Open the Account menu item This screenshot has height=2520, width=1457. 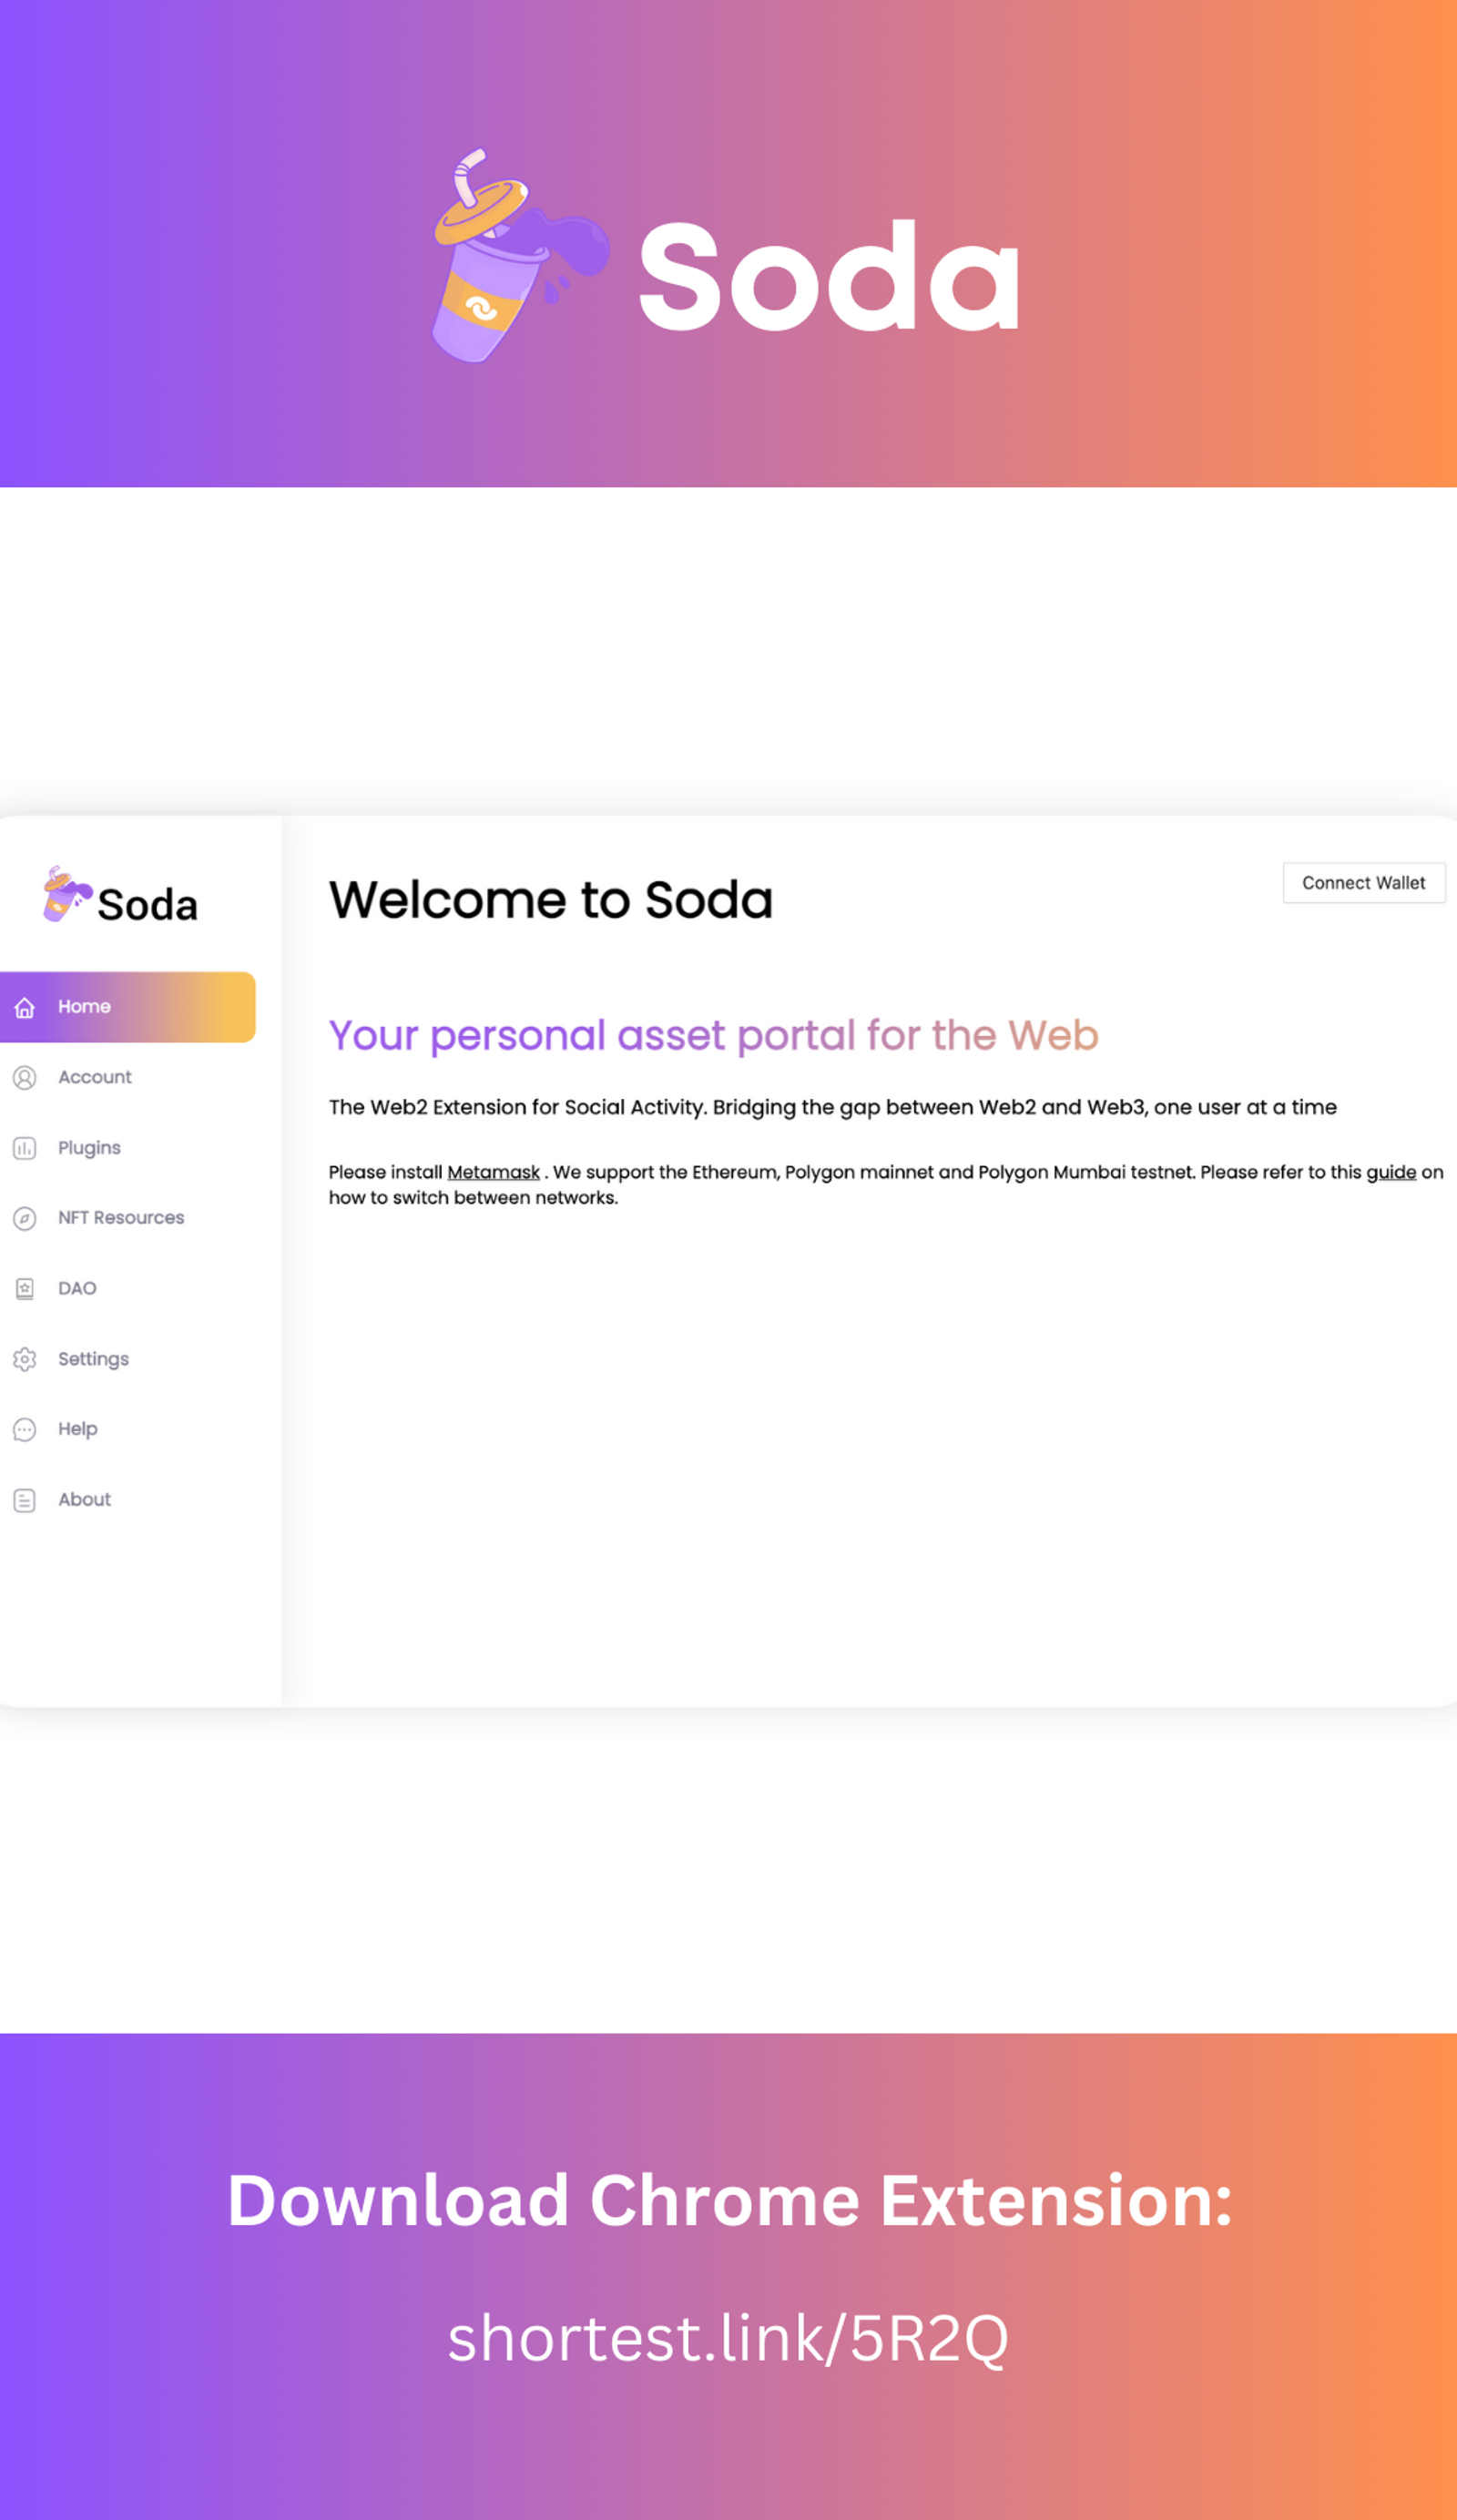point(128,1077)
